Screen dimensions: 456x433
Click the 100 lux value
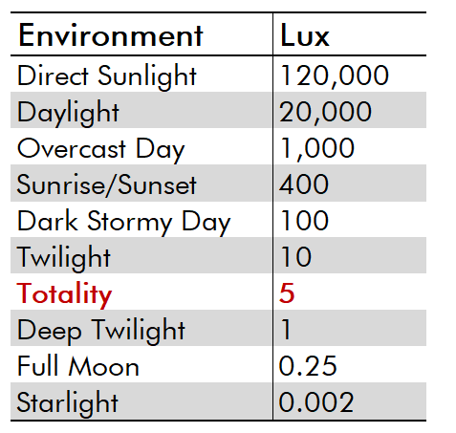[304, 221]
